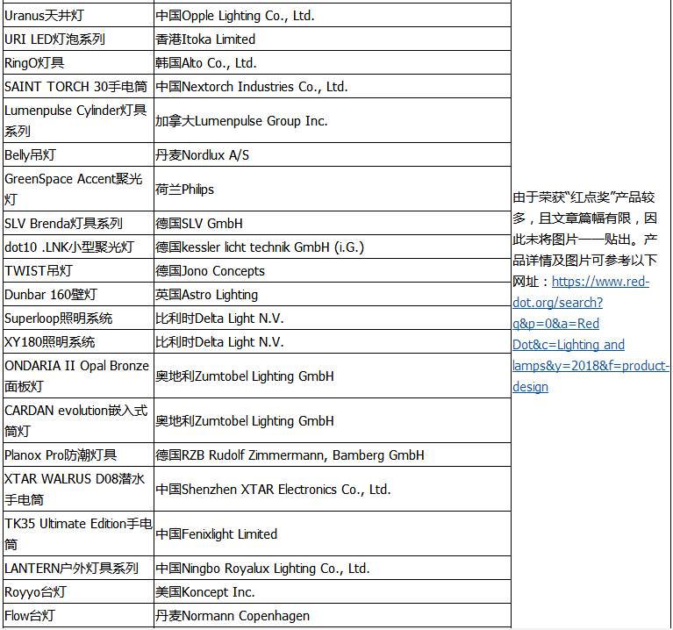This screenshot has width=673, height=630.
Task: Select 'dot10 .LNK小型聚光灯' cell
Action: (x=79, y=247)
